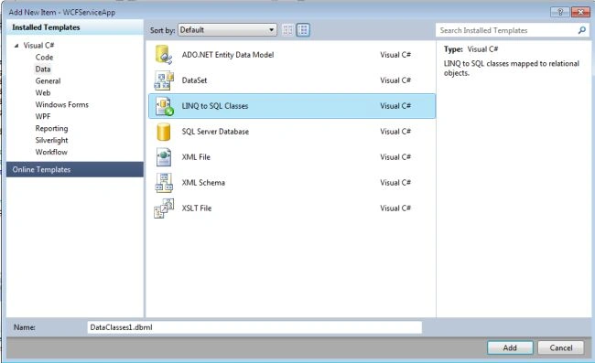The height and width of the screenshot is (363, 595).
Task: Collapse the Visual C# tree node
Action: 16,46
